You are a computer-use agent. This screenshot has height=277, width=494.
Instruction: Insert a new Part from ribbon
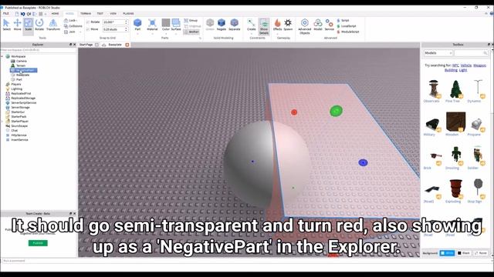tap(137, 25)
